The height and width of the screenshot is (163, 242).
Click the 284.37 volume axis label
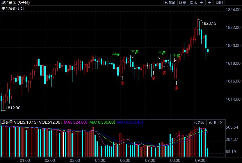click(232, 139)
